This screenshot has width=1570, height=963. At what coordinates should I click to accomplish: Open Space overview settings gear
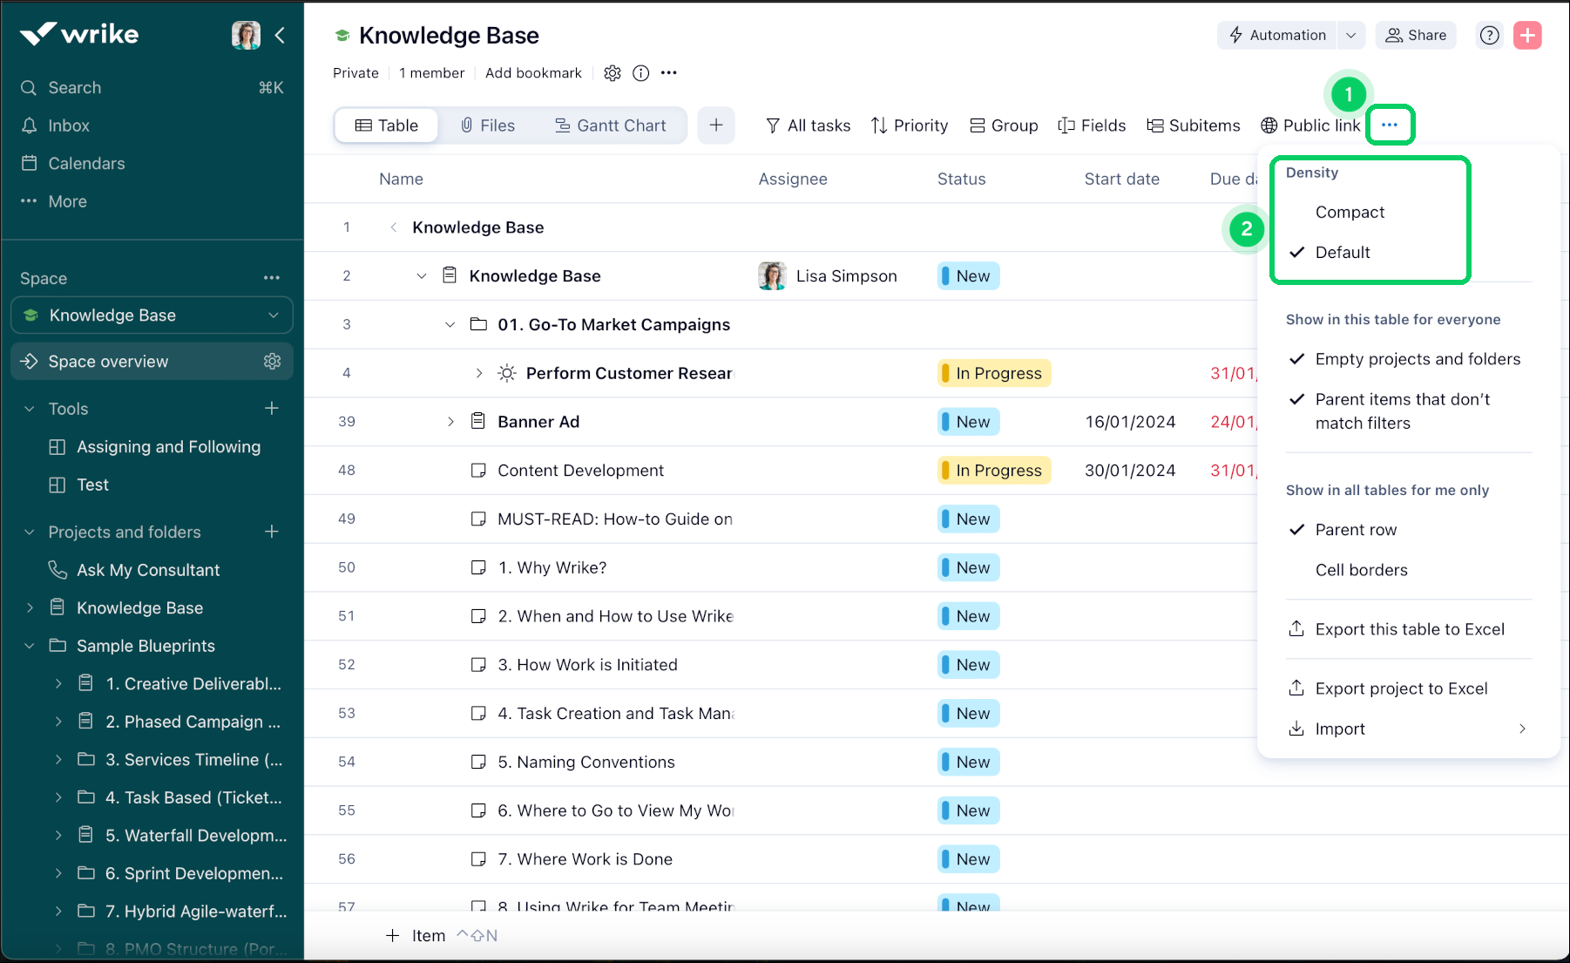(x=273, y=361)
